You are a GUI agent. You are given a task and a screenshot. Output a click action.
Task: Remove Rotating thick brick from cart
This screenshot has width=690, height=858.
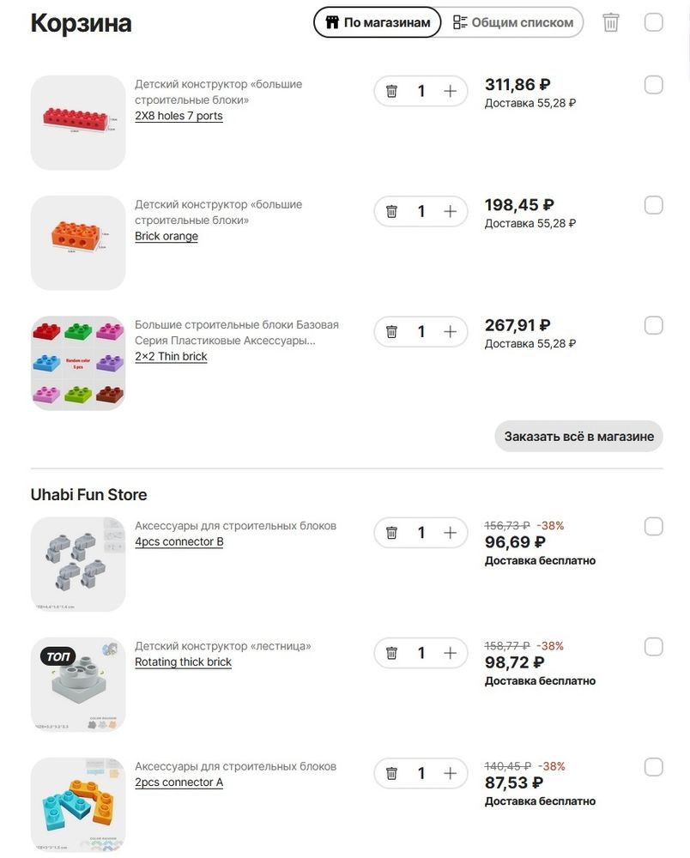[391, 653]
